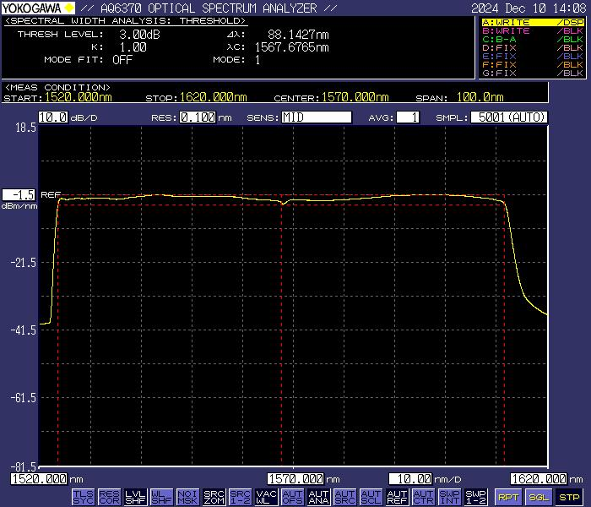Edit the 10.00 nm/D wavelength scale box
Image resolution: width=591 pixels, height=507 pixels.
[410, 479]
